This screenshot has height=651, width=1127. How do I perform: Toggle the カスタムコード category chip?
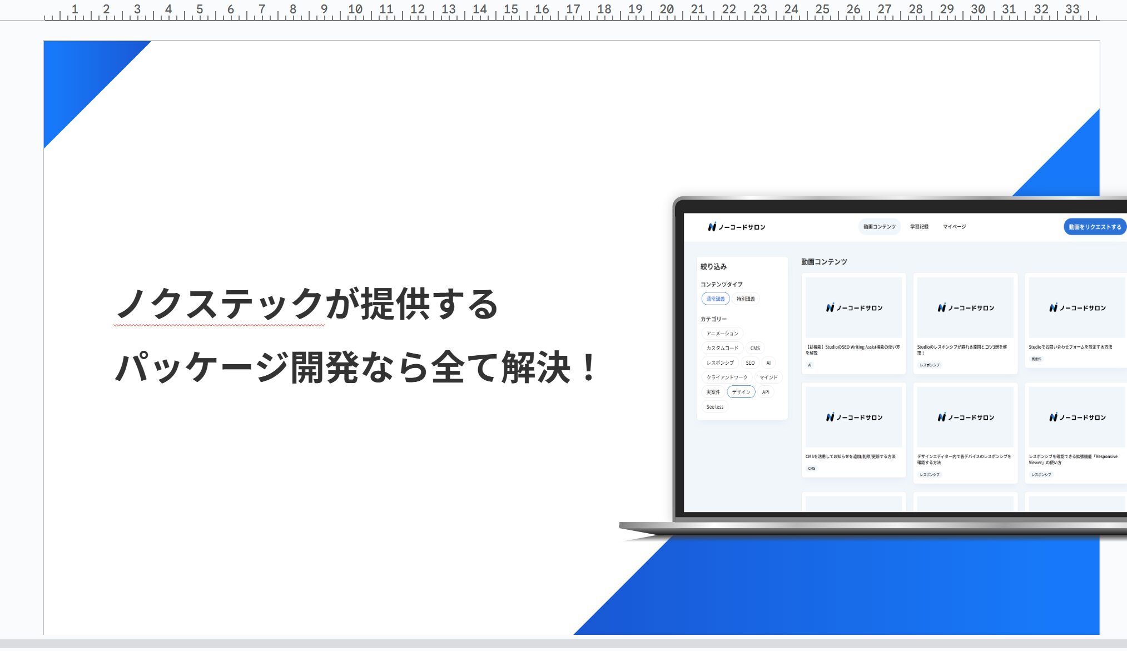pyautogui.click(x=722, y=348)
